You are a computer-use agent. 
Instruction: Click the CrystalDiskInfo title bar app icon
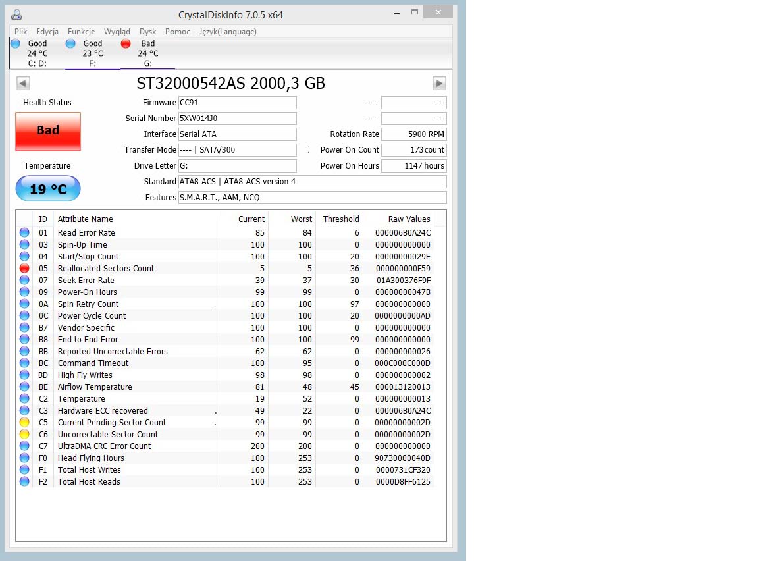tap(16, 14)
